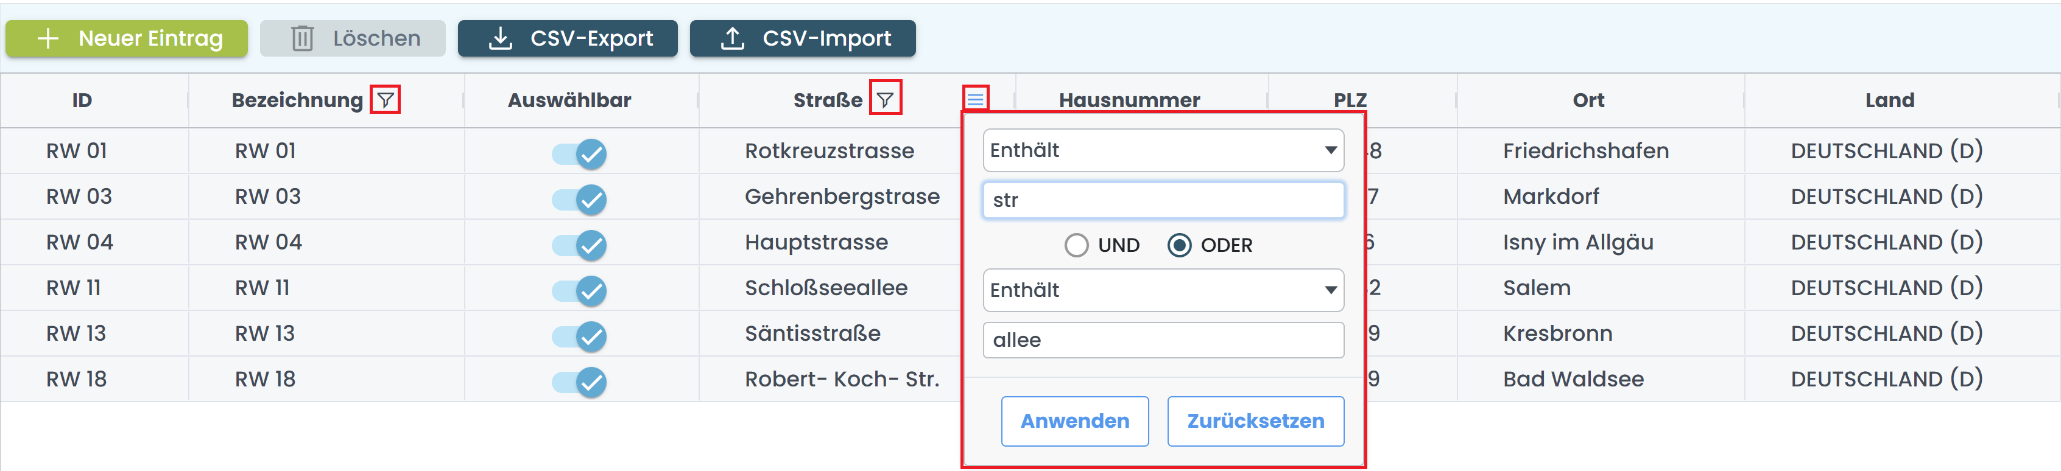The image size is (2061, 471).
Task: Apply the filter with Anwenden
Action: pos(1074,420)
